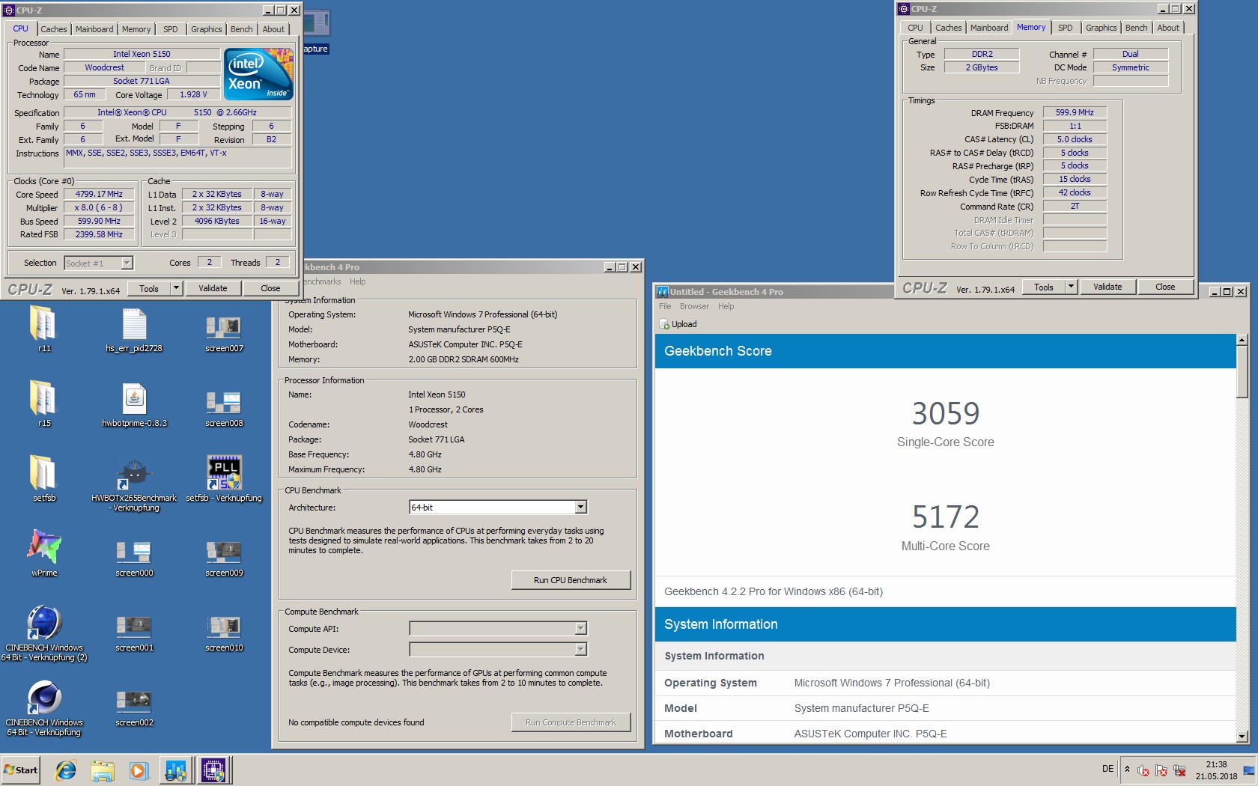Switch to CPU-Z taskbar item
Viewport: 1258px width, 786px height.
(213, 770)
